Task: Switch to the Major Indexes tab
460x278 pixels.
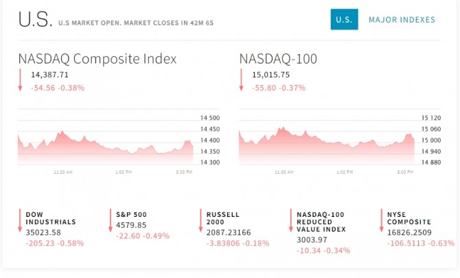Action: coord(402,19)
